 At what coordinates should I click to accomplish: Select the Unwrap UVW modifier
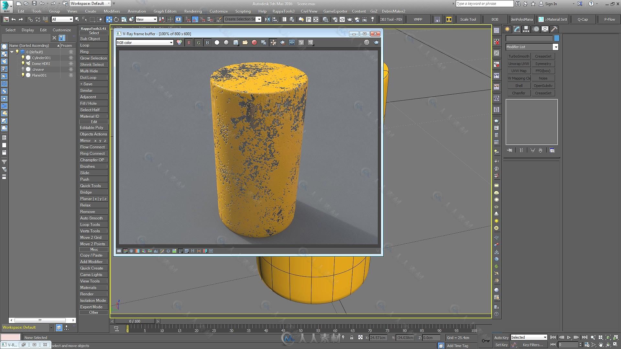[518, 63]
